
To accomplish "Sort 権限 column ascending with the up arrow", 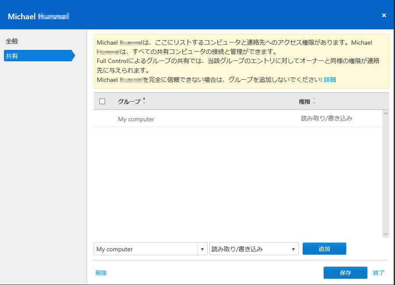I will pyautogui.click(x=314, y=99).
